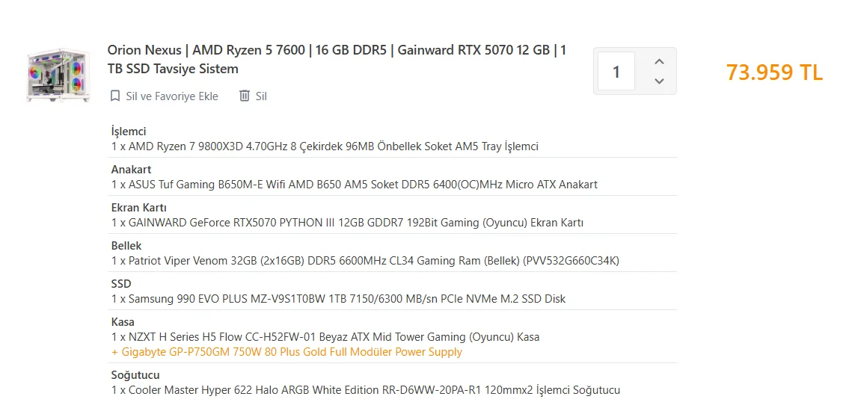This screenshot has height=414, width=846.
Task: Increase quantity with the up arrow
Action: (659, 62)
